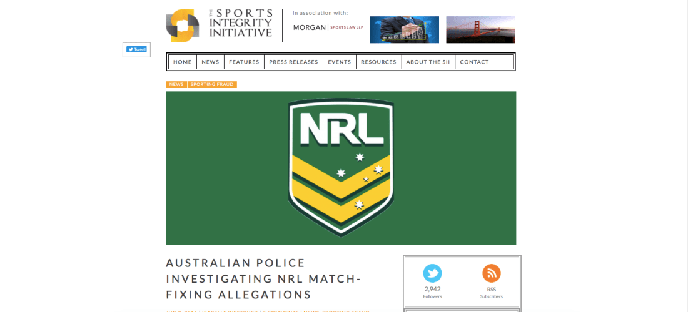Select Features in the navigation bar
The image size is (688, 312).
pyautogui.click(x=244, y=62)
